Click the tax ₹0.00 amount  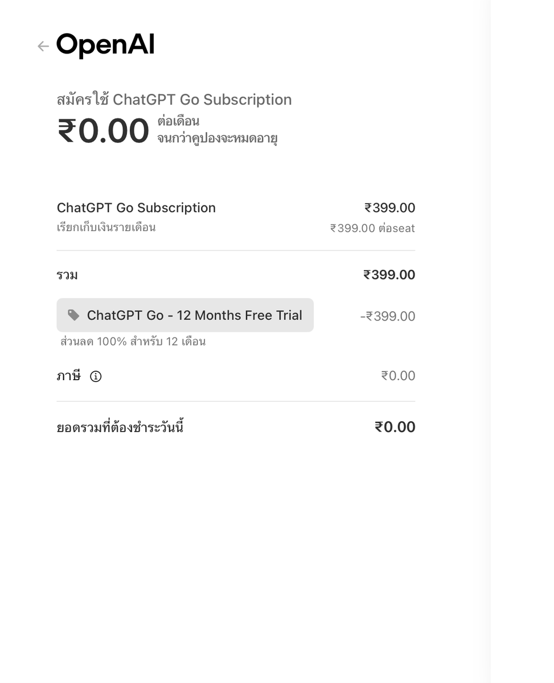point(398,376)
